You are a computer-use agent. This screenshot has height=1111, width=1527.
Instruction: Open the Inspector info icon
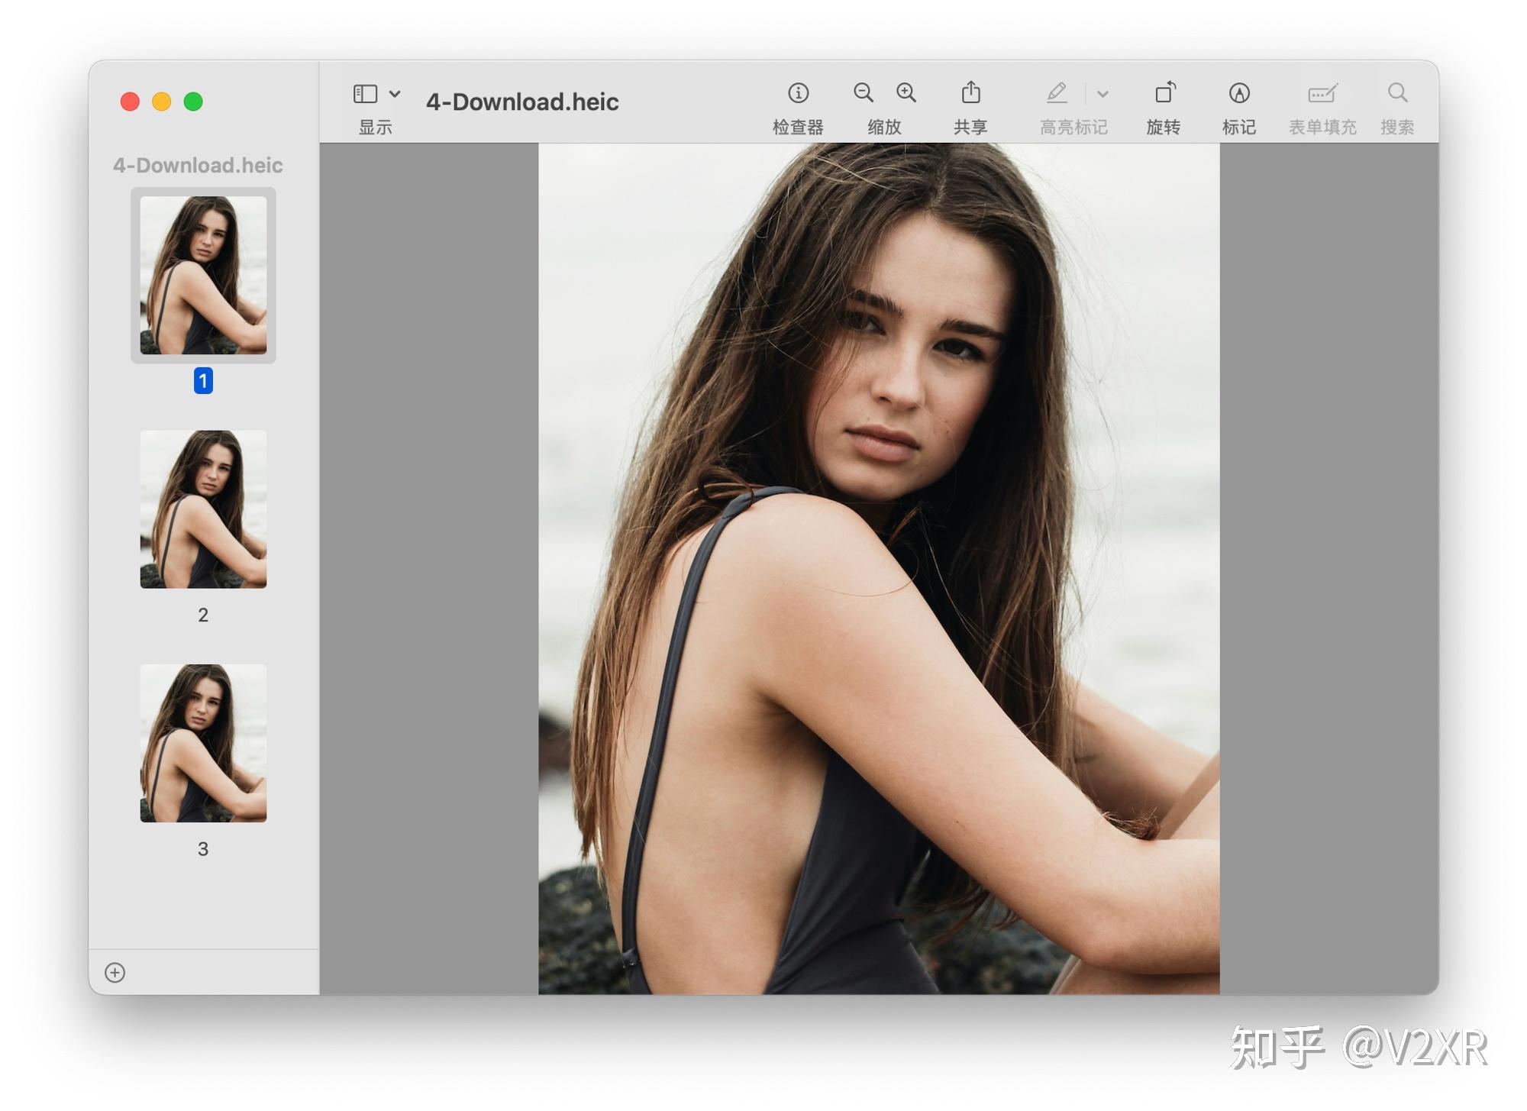click(798, 93)
